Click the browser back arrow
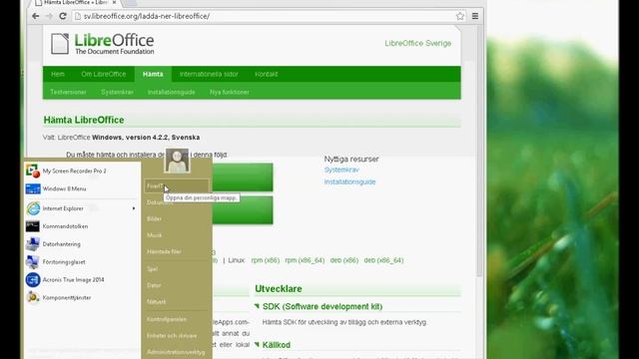 coord(36,16)
